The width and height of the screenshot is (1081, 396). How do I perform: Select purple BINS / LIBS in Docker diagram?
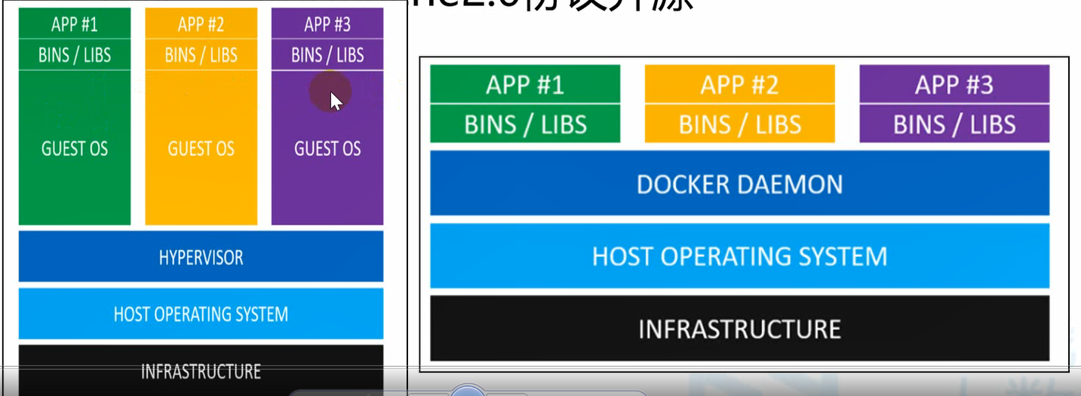coord(954,123)
